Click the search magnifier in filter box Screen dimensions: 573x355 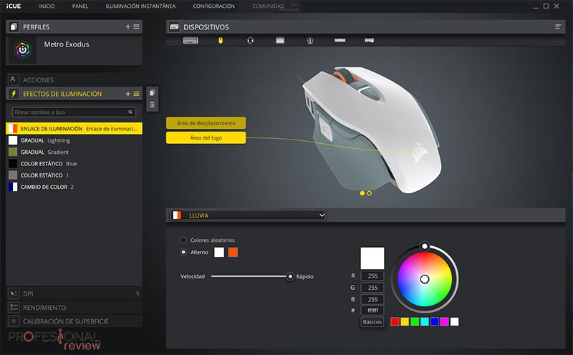(x=130, y=112)
